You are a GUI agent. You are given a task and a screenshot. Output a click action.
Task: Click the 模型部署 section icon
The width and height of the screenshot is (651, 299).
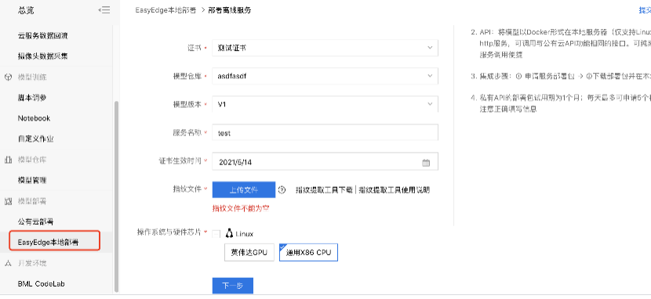tap(8, 201)
